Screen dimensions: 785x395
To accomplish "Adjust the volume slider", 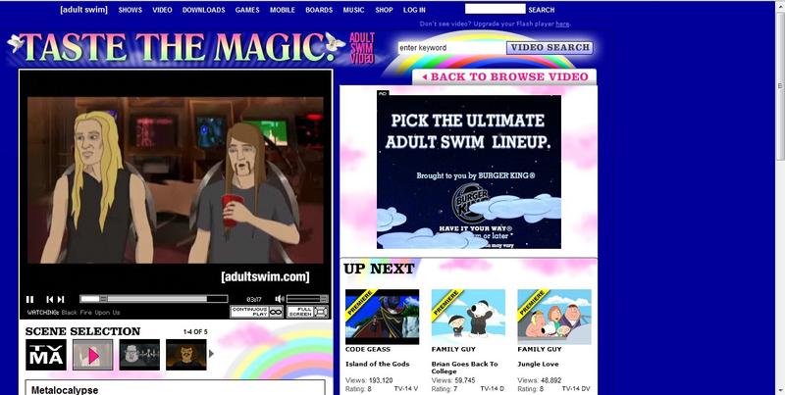I will (307, 299).
